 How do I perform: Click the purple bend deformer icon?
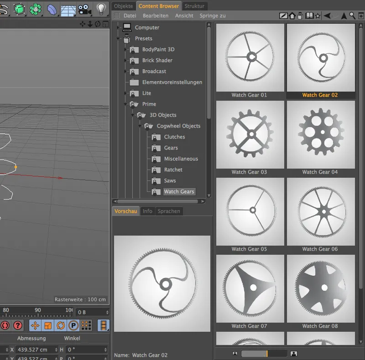[52, 10]
